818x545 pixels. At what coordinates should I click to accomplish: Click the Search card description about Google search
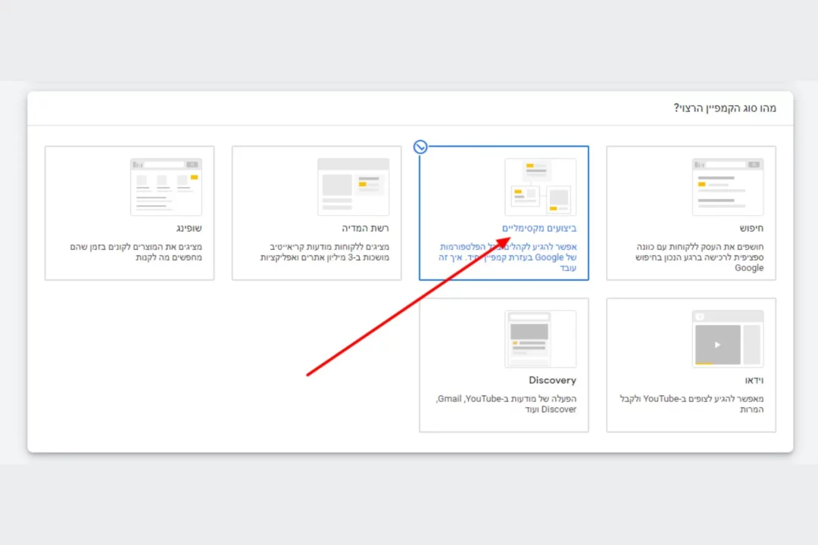coord(700,257)
